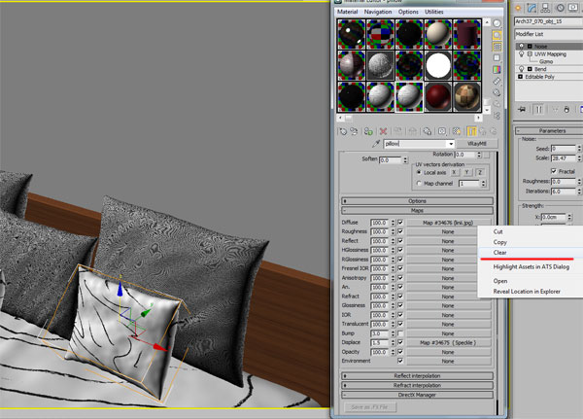Open the Motion panel tab icon

click(560, 8)
